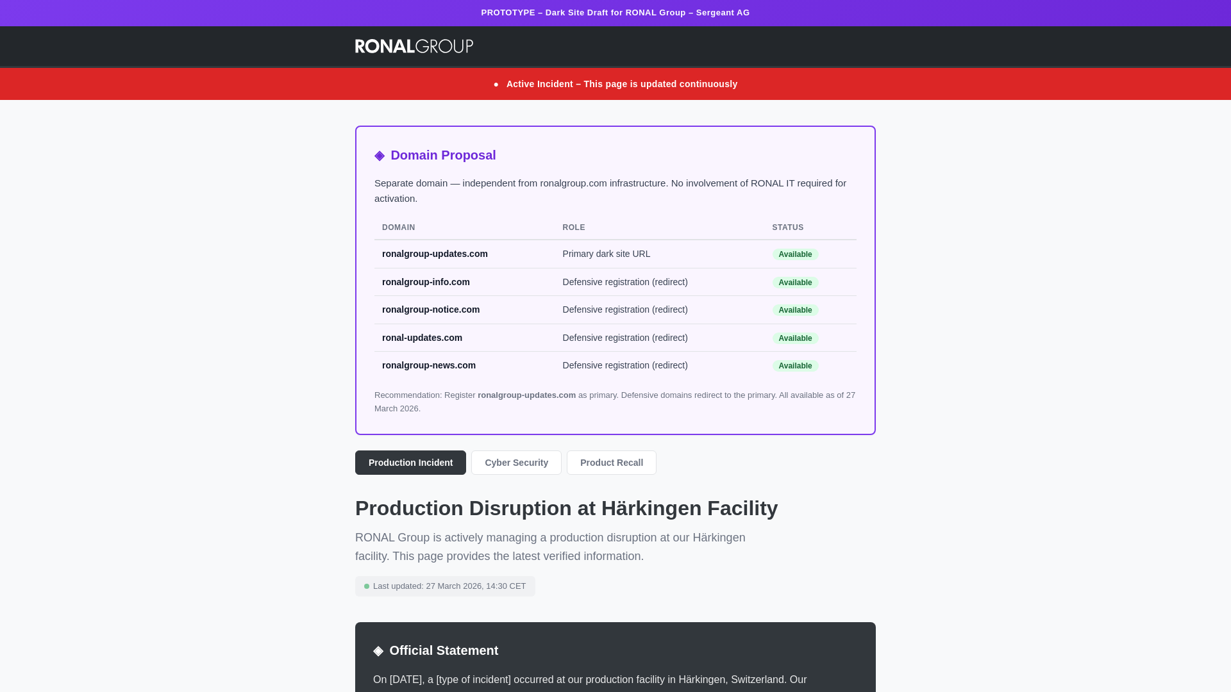
Task: Click Available badge for ronalgroup-updates.com
Action: [795, 254]
